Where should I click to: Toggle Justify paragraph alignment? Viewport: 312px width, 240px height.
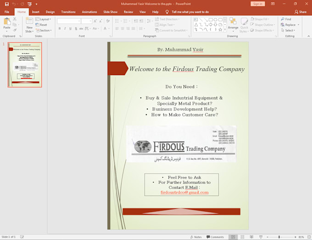133,28
